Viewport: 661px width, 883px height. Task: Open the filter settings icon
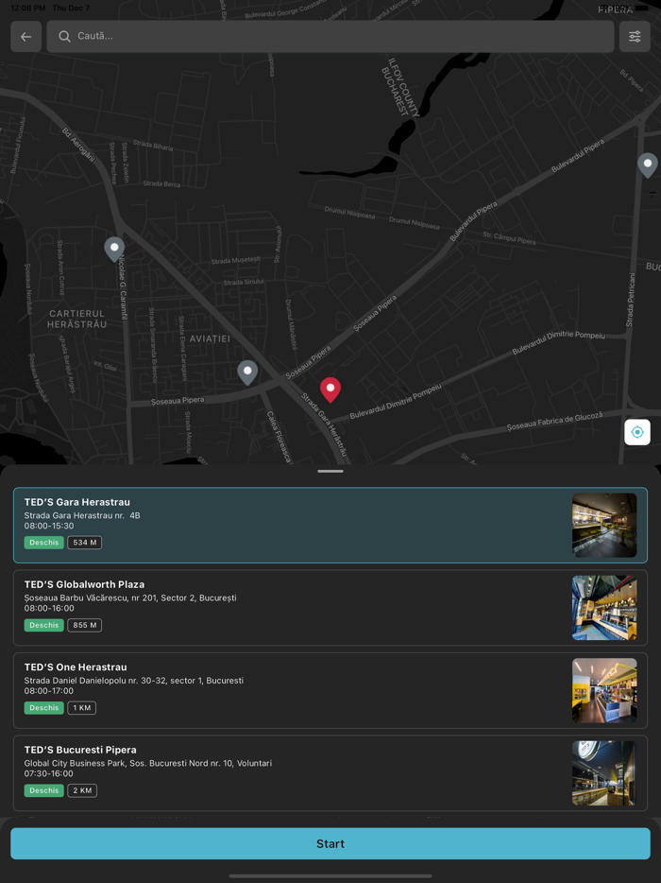635,37
